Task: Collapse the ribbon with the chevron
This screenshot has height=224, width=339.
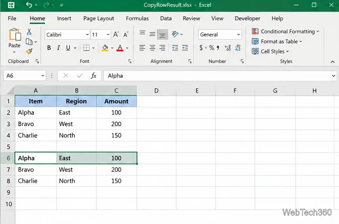Action: click(x=332, y=62)
